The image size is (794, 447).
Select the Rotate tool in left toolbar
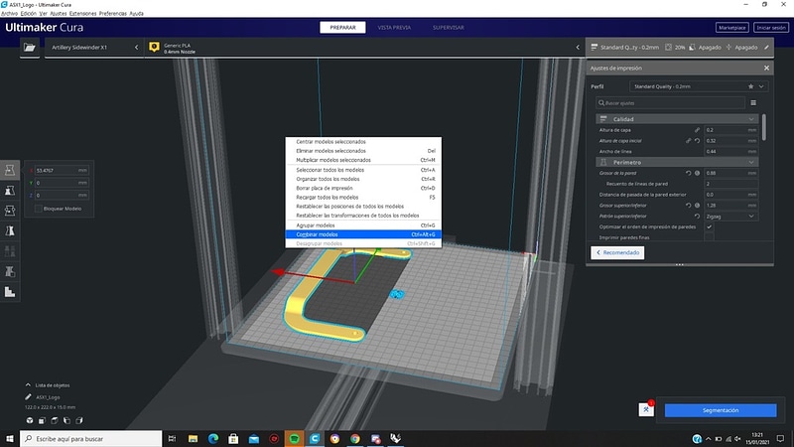[10, 211]
